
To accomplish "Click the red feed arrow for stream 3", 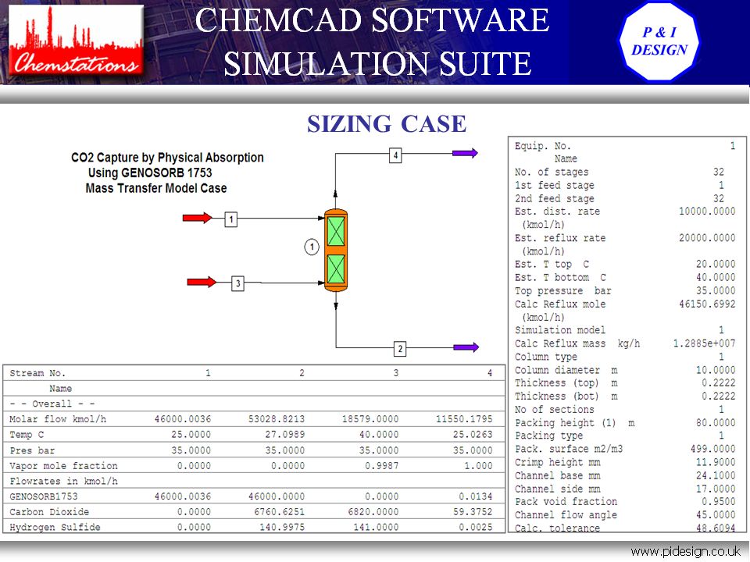I will 202,282.
